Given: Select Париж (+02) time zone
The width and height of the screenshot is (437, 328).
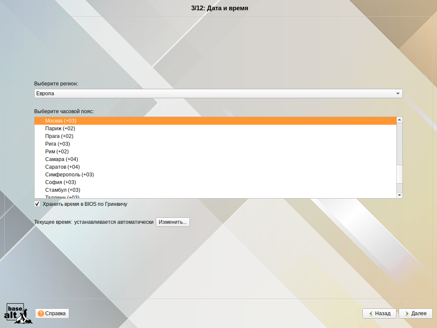Looking at the screenshot, I should pos(60,129).
